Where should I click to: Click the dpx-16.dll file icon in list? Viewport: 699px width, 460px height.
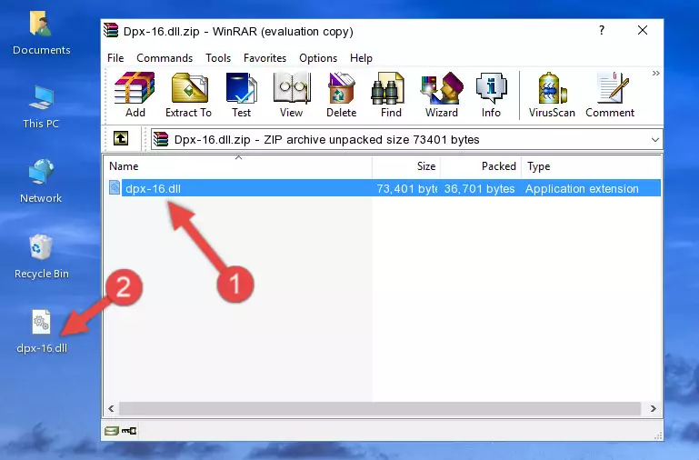pos(115,187)
